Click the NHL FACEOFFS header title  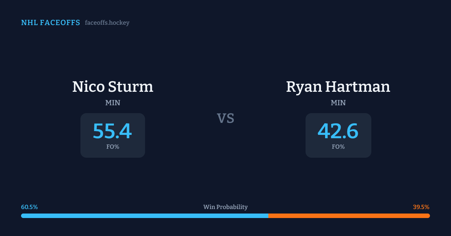point(50,23)
